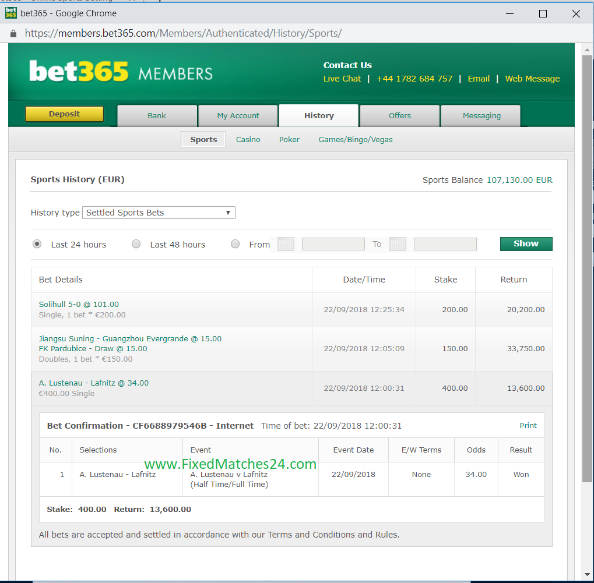Click the Print link in bet confirmation
The image size is (594, 583).
tap(528, 426)
